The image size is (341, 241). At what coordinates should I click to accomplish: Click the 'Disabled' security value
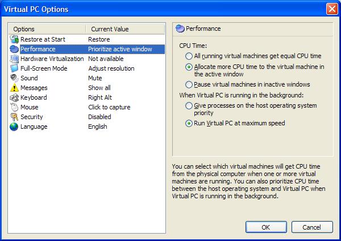point(99,117)
